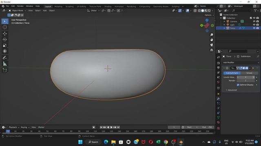
Task: Expand the Torus item in outliner
Action: [x=224, y=28]
